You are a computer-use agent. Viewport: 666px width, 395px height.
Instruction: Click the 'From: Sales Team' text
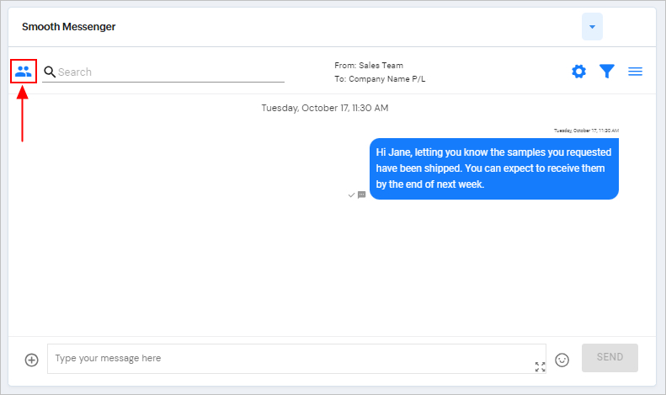pos(369,66)
